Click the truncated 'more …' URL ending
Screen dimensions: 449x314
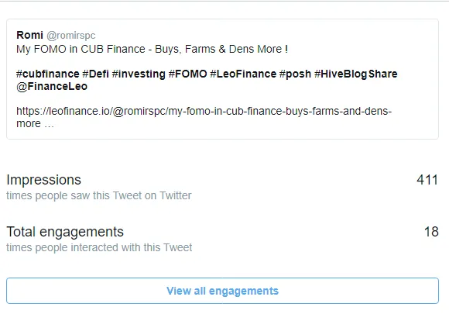[x=35, y=123]
